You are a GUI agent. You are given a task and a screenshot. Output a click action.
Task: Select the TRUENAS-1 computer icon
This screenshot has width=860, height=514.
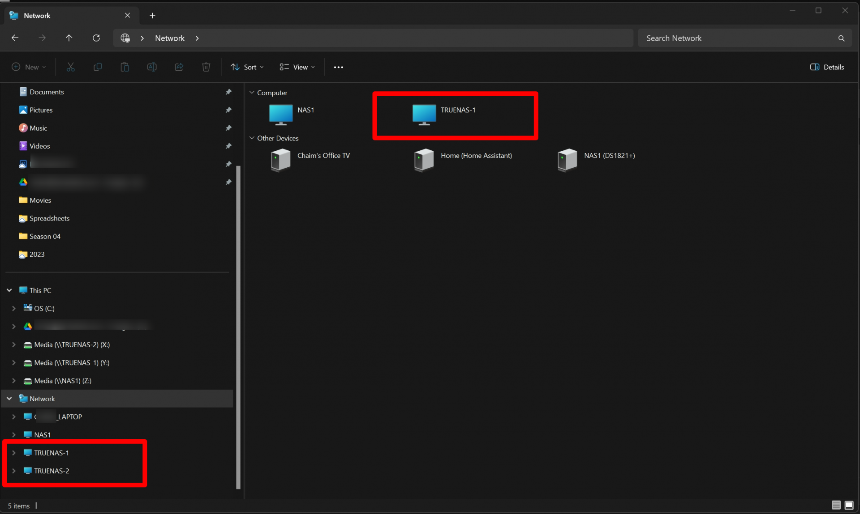pos(424,115)
